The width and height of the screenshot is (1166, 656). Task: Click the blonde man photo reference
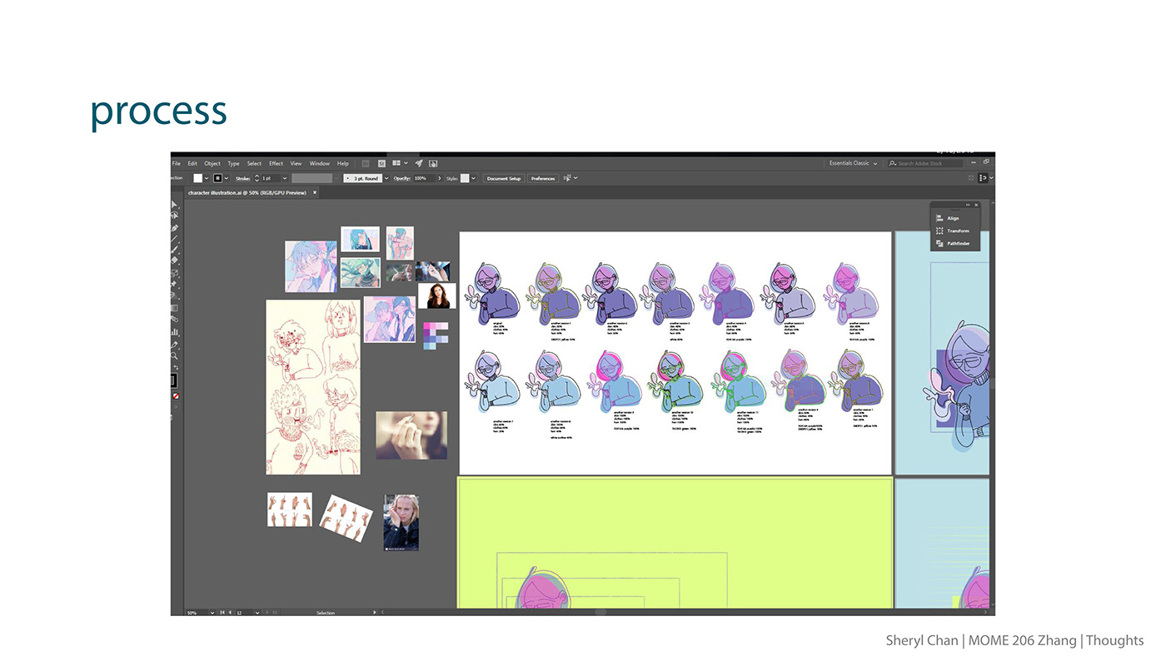point(401,523)
